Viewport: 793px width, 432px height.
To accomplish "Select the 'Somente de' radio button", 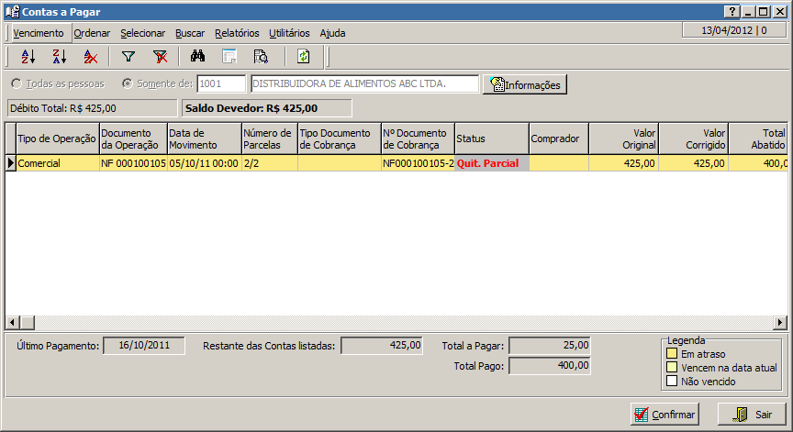I will pyautogui.click(x=127, y=83).
